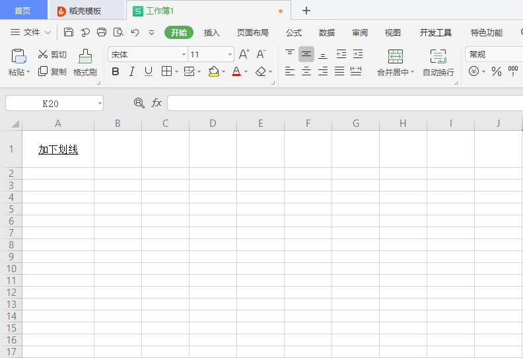Switch to the 数据 ribbon tab
Image resolution: width=523 pixels, height=358 pixels.
(326, 32)
